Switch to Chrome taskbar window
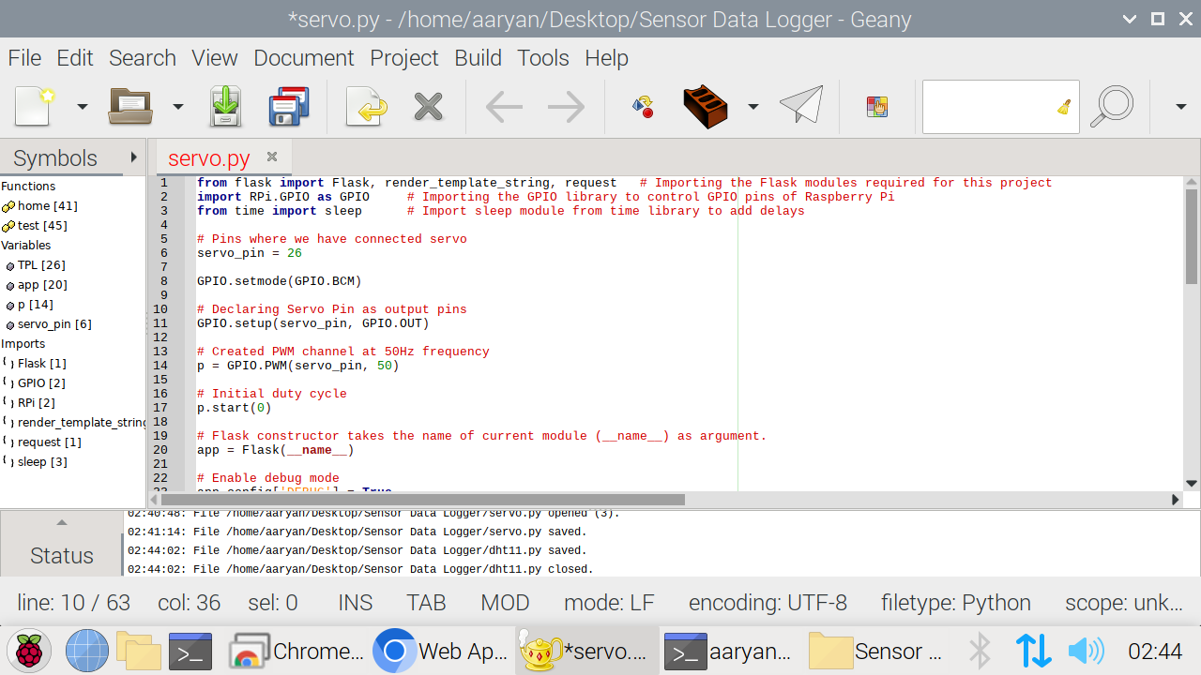Image resolution: width=1201 pixels, height=675 pixels. click(x=297, y=651)
